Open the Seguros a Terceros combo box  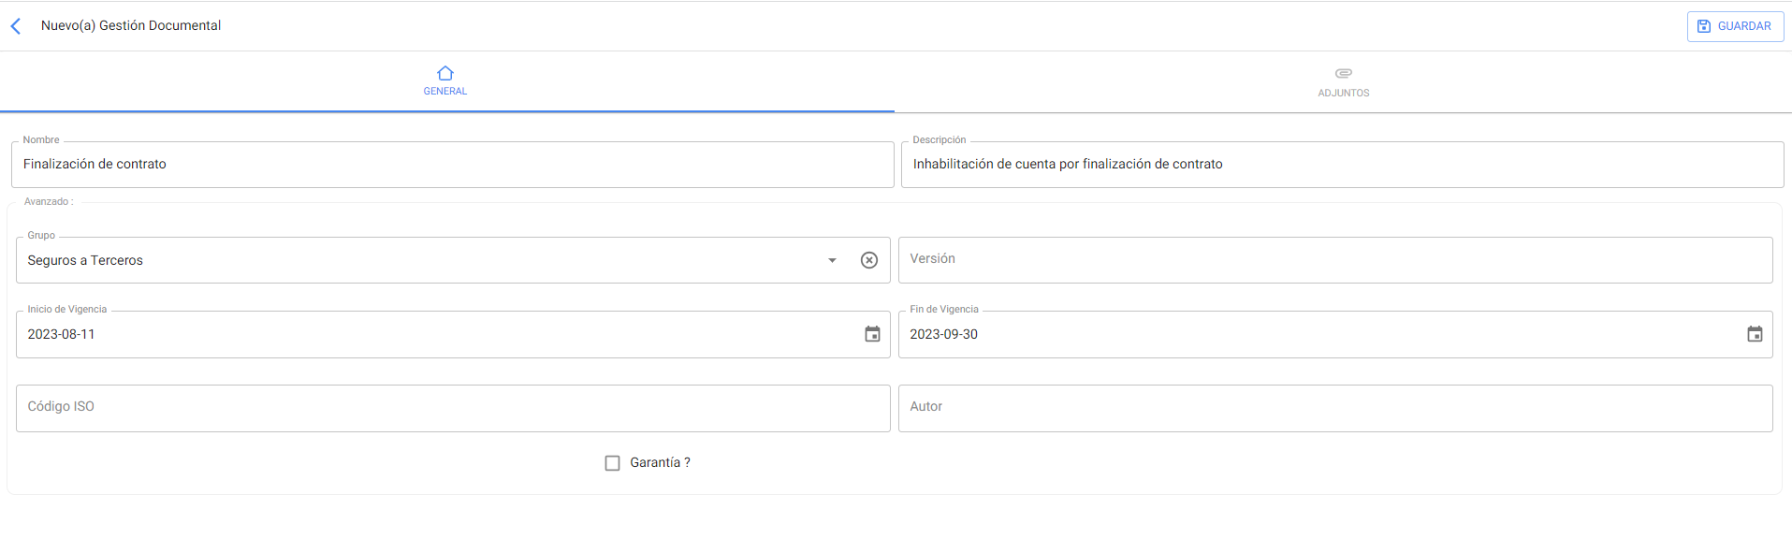pos(421,260)
